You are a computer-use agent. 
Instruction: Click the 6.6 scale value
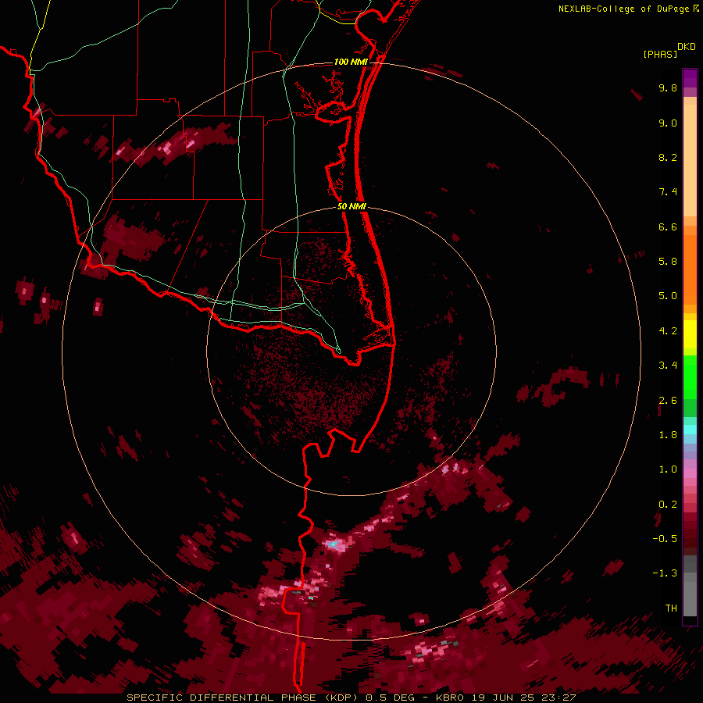[x=668, y=227]
